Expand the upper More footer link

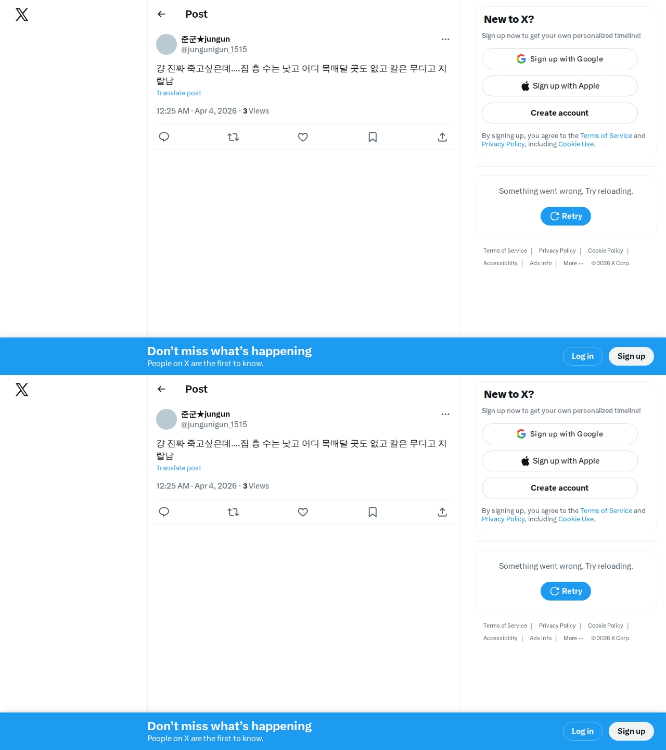click(573, 263)
